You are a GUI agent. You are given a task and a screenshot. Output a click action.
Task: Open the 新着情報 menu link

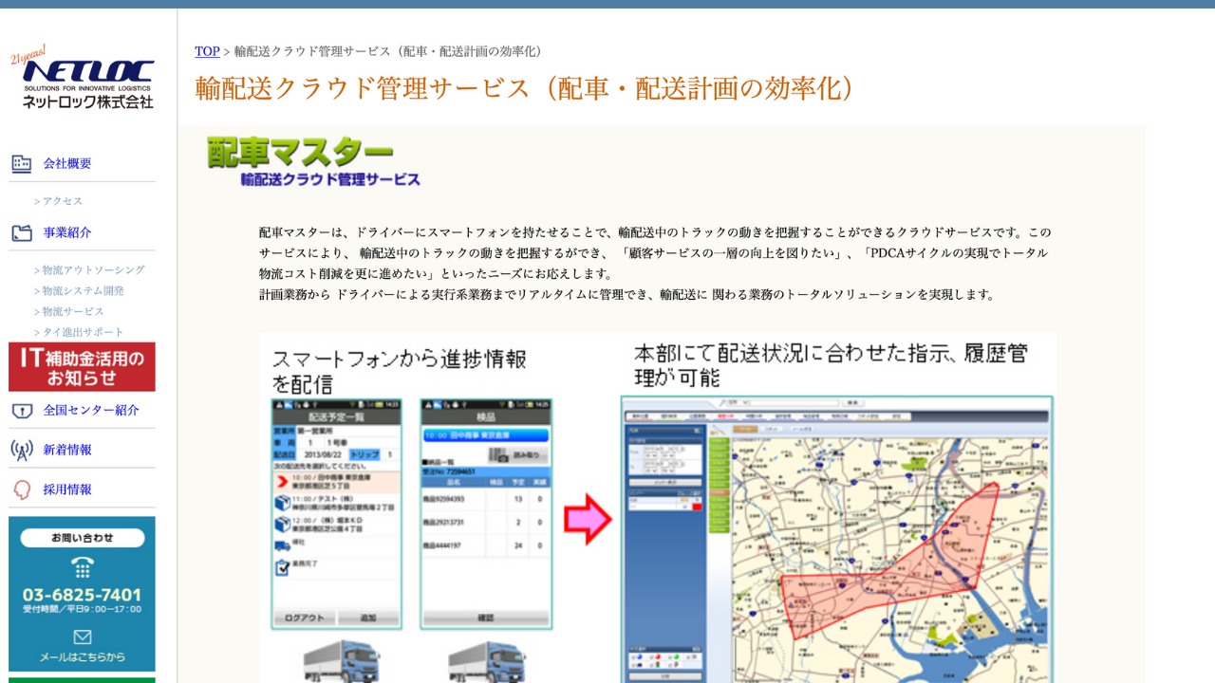(67, 450)
